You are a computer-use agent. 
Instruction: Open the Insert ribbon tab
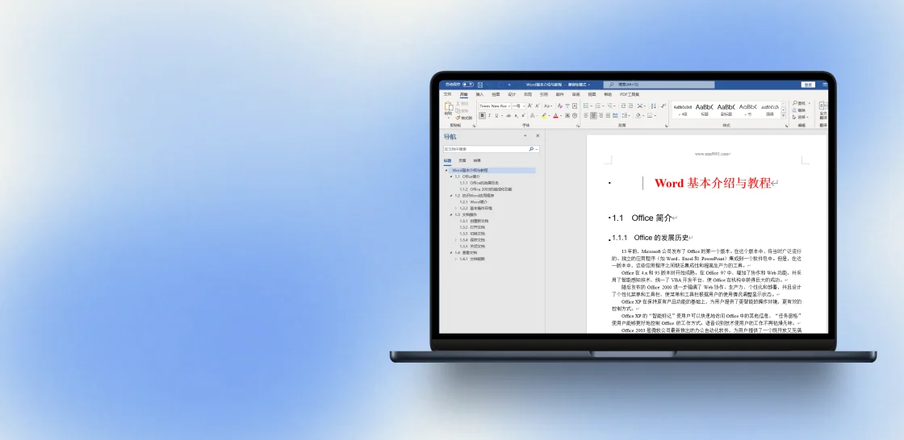coord(479,93)
